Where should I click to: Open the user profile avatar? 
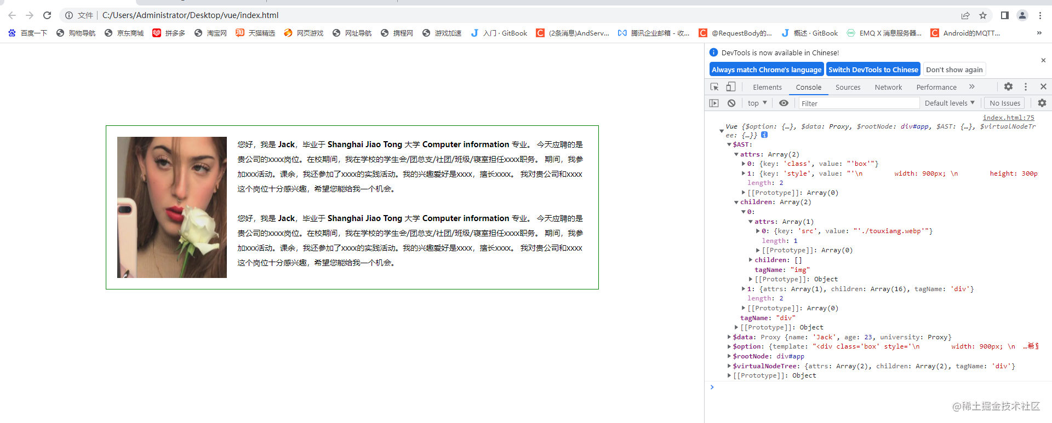coord(1022,15)
